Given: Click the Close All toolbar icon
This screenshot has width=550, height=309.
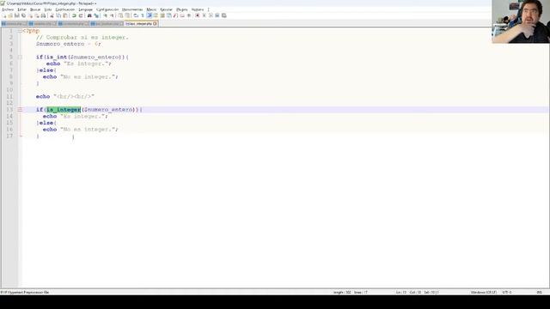Looking at the screenshot, I should coord(37,15).
